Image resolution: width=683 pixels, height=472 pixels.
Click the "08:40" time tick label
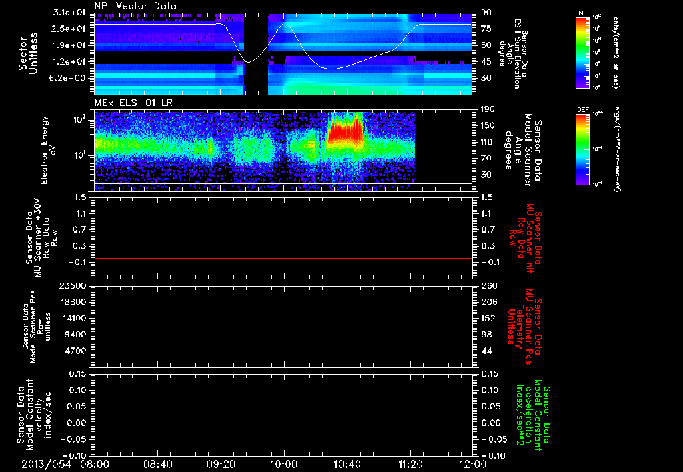pos(158,464)
